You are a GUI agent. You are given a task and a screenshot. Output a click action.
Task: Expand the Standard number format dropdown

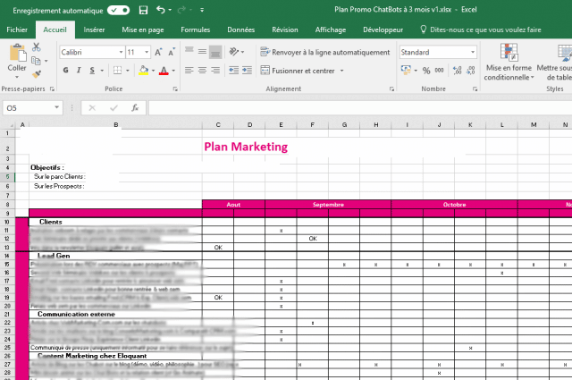point(472,53)
